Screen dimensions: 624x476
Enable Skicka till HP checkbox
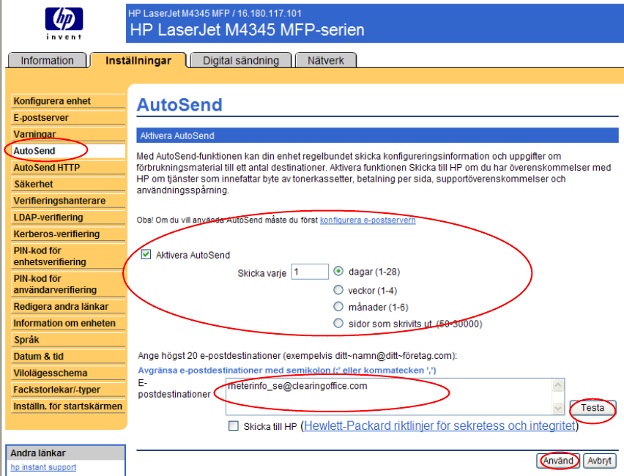click(234, 426)
